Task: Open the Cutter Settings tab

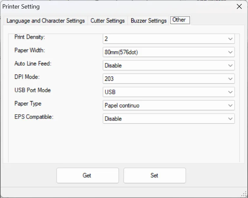Action: 107,20
